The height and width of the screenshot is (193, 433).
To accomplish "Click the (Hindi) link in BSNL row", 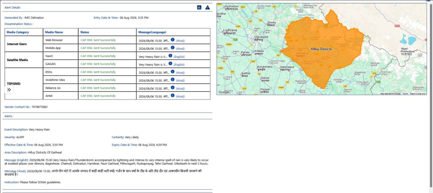I will click(x=180, y=73).
